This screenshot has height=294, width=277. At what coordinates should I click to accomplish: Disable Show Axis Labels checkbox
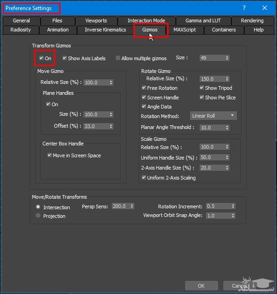coord(65,58)
